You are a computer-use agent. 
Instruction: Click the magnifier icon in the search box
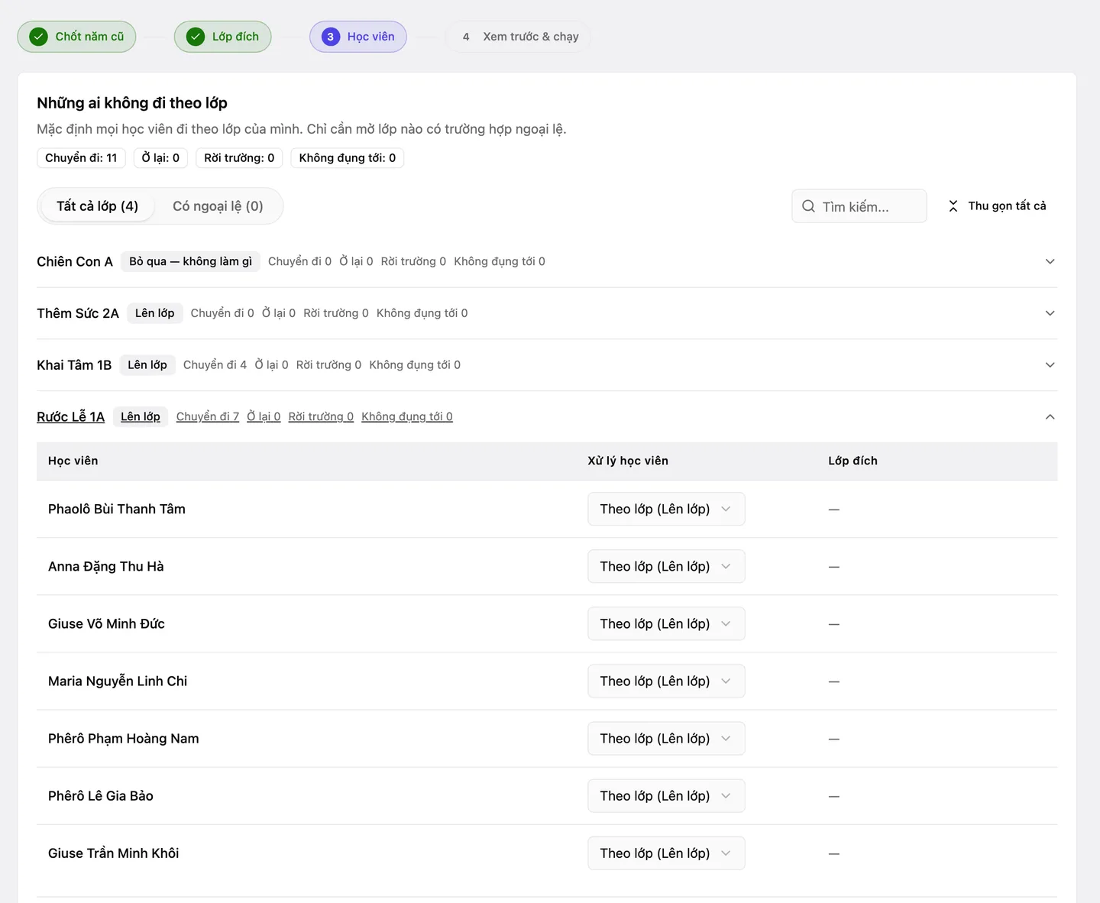coord(808,206)
